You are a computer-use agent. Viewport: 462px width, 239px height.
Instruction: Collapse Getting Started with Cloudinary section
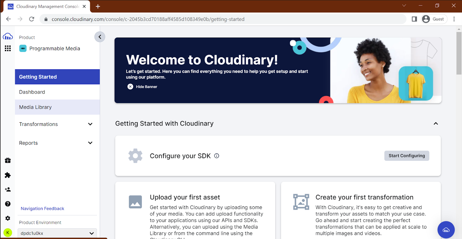436,124
